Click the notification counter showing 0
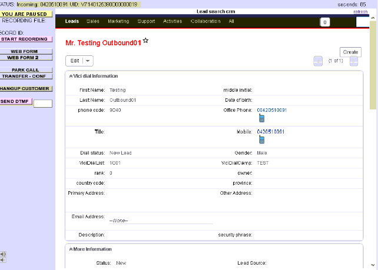 click(325, 22)
